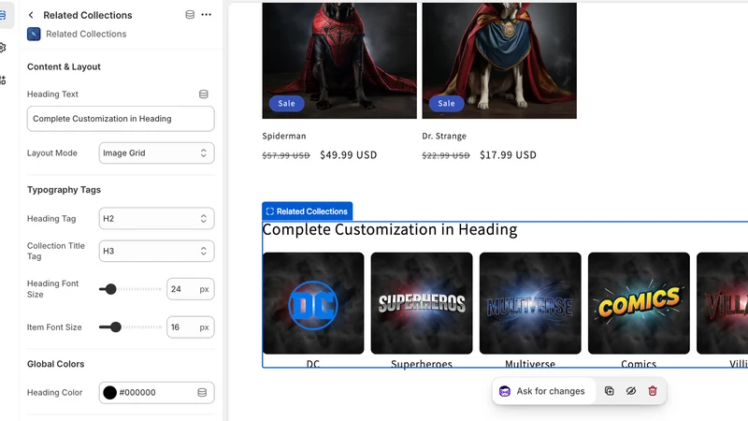Connect dynamic source for Heading Color
Image resolution: width=748 pixels, height=421 pixels.
pyautogui.click(x=202, y=392)
